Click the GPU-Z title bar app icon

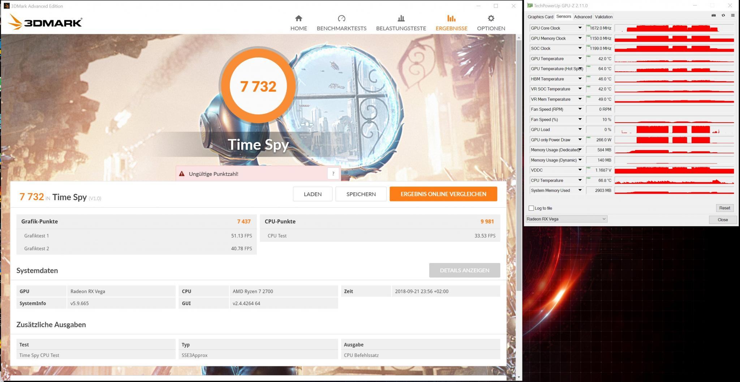tap(530, 5)
